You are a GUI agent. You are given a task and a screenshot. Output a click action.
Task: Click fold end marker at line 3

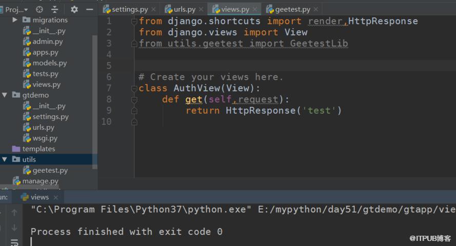click(x=134, y=43)
